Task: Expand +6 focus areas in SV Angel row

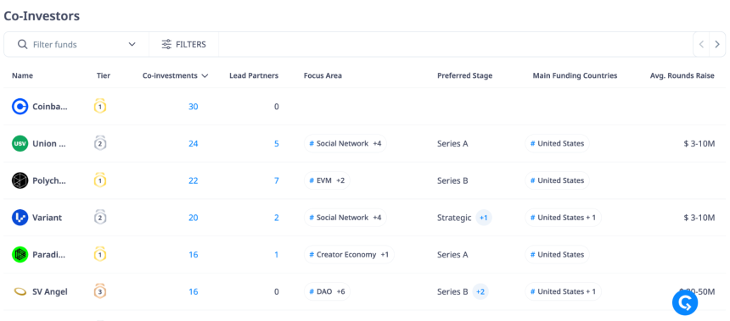Action: click(x=340, y=291)
